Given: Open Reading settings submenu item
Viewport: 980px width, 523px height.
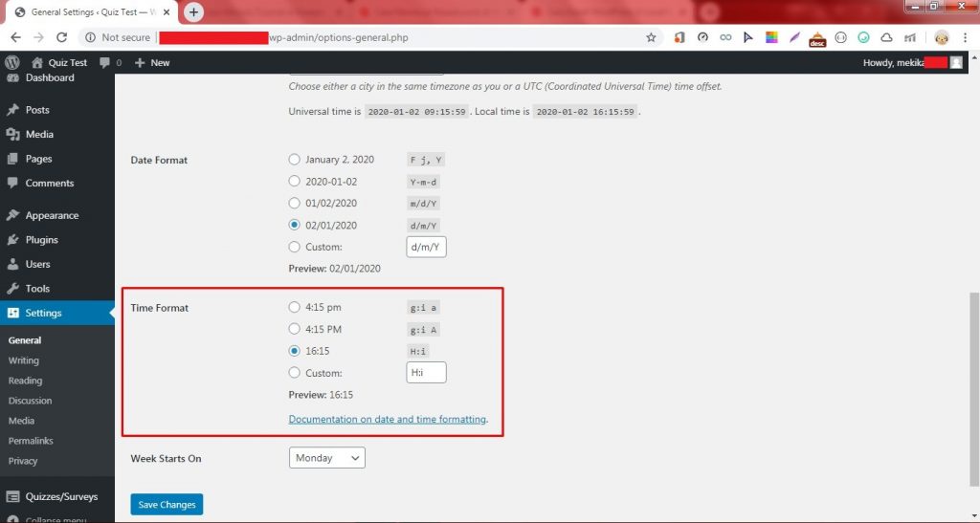Looking at the screenshot, I should (x=25, y=381).
